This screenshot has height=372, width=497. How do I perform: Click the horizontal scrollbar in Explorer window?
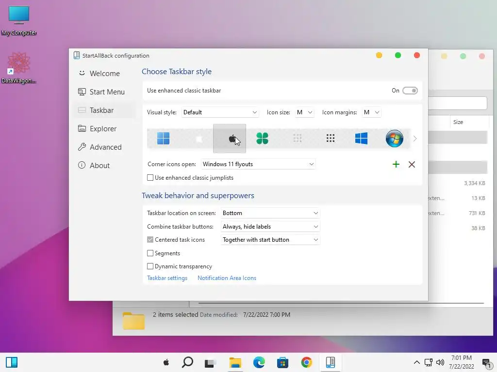click(341, 303)
